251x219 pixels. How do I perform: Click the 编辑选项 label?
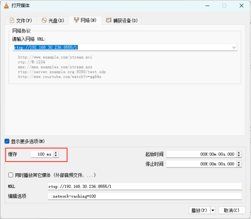tap(17, 196)
